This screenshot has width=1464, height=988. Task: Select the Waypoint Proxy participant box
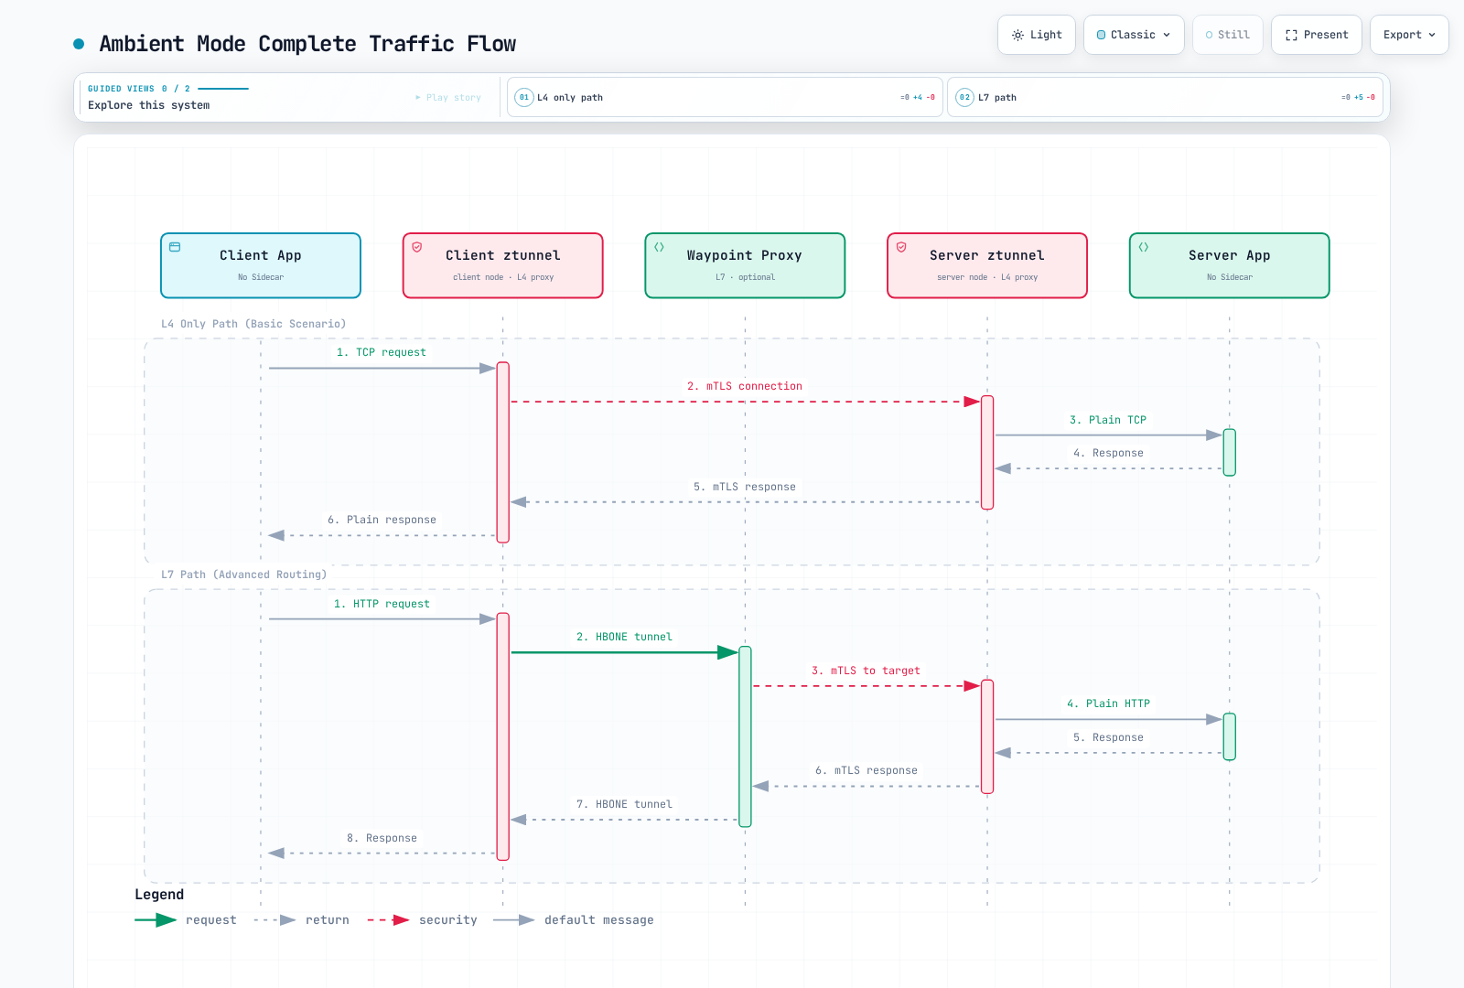coord(745,265)
